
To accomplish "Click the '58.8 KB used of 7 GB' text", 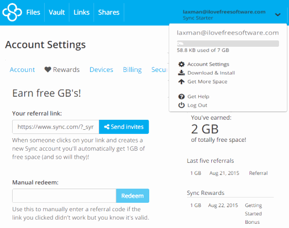I will [203, 50].
